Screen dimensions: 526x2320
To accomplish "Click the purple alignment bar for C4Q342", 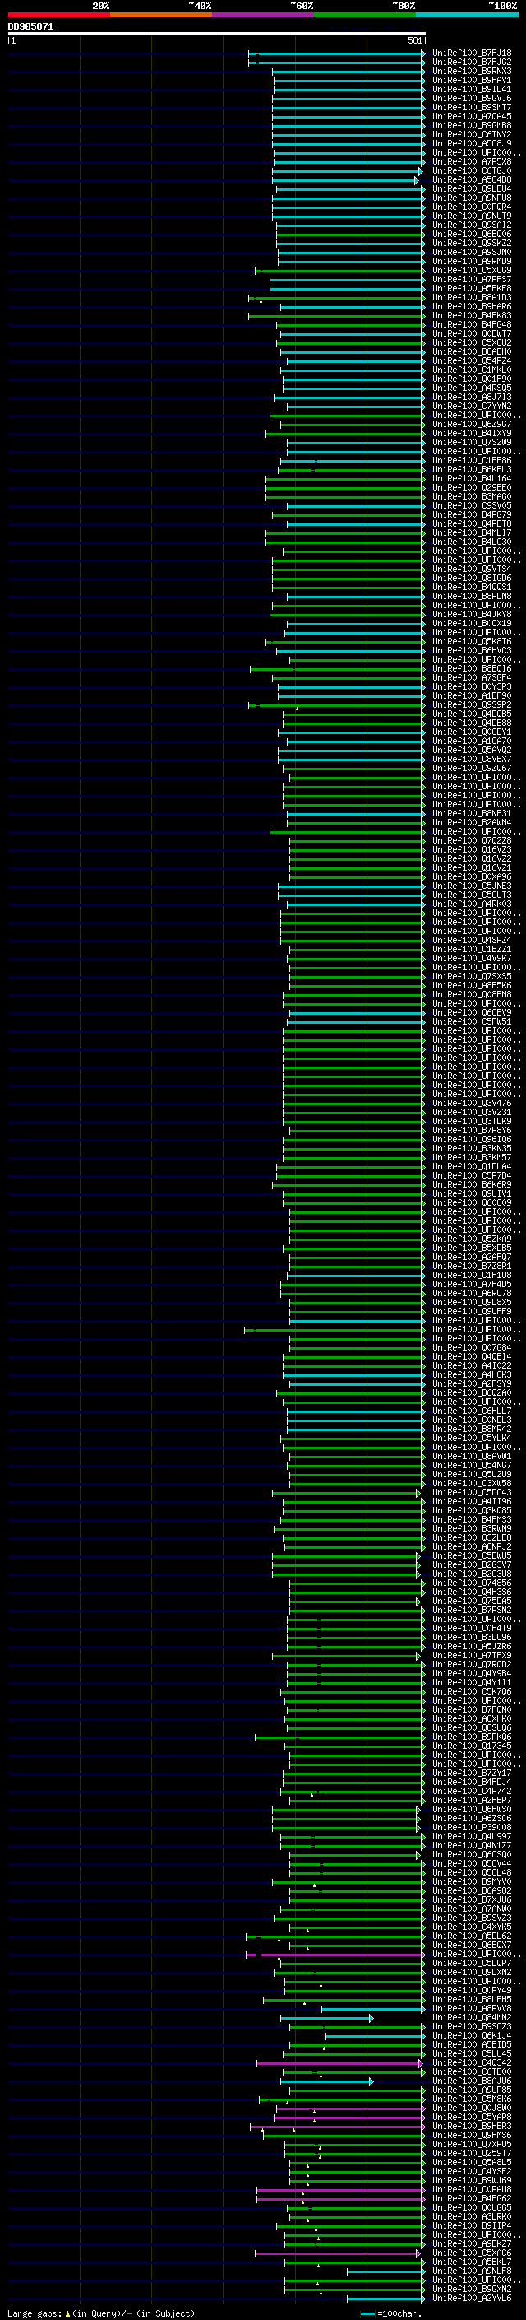I will click(x=339, y=2063).
